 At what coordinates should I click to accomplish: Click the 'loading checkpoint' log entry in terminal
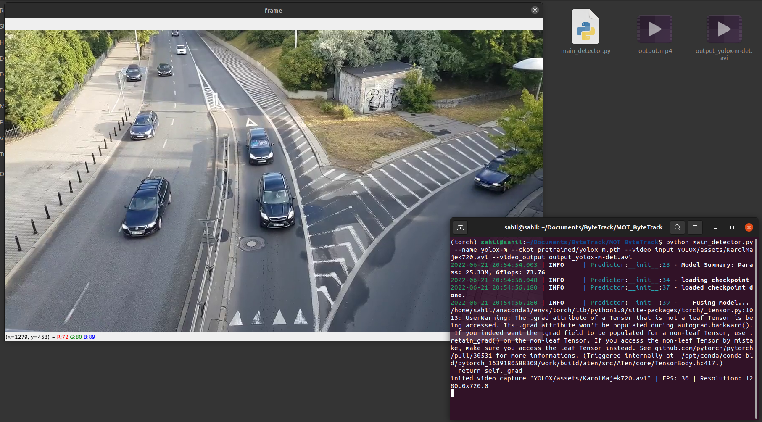pos(600,280)
